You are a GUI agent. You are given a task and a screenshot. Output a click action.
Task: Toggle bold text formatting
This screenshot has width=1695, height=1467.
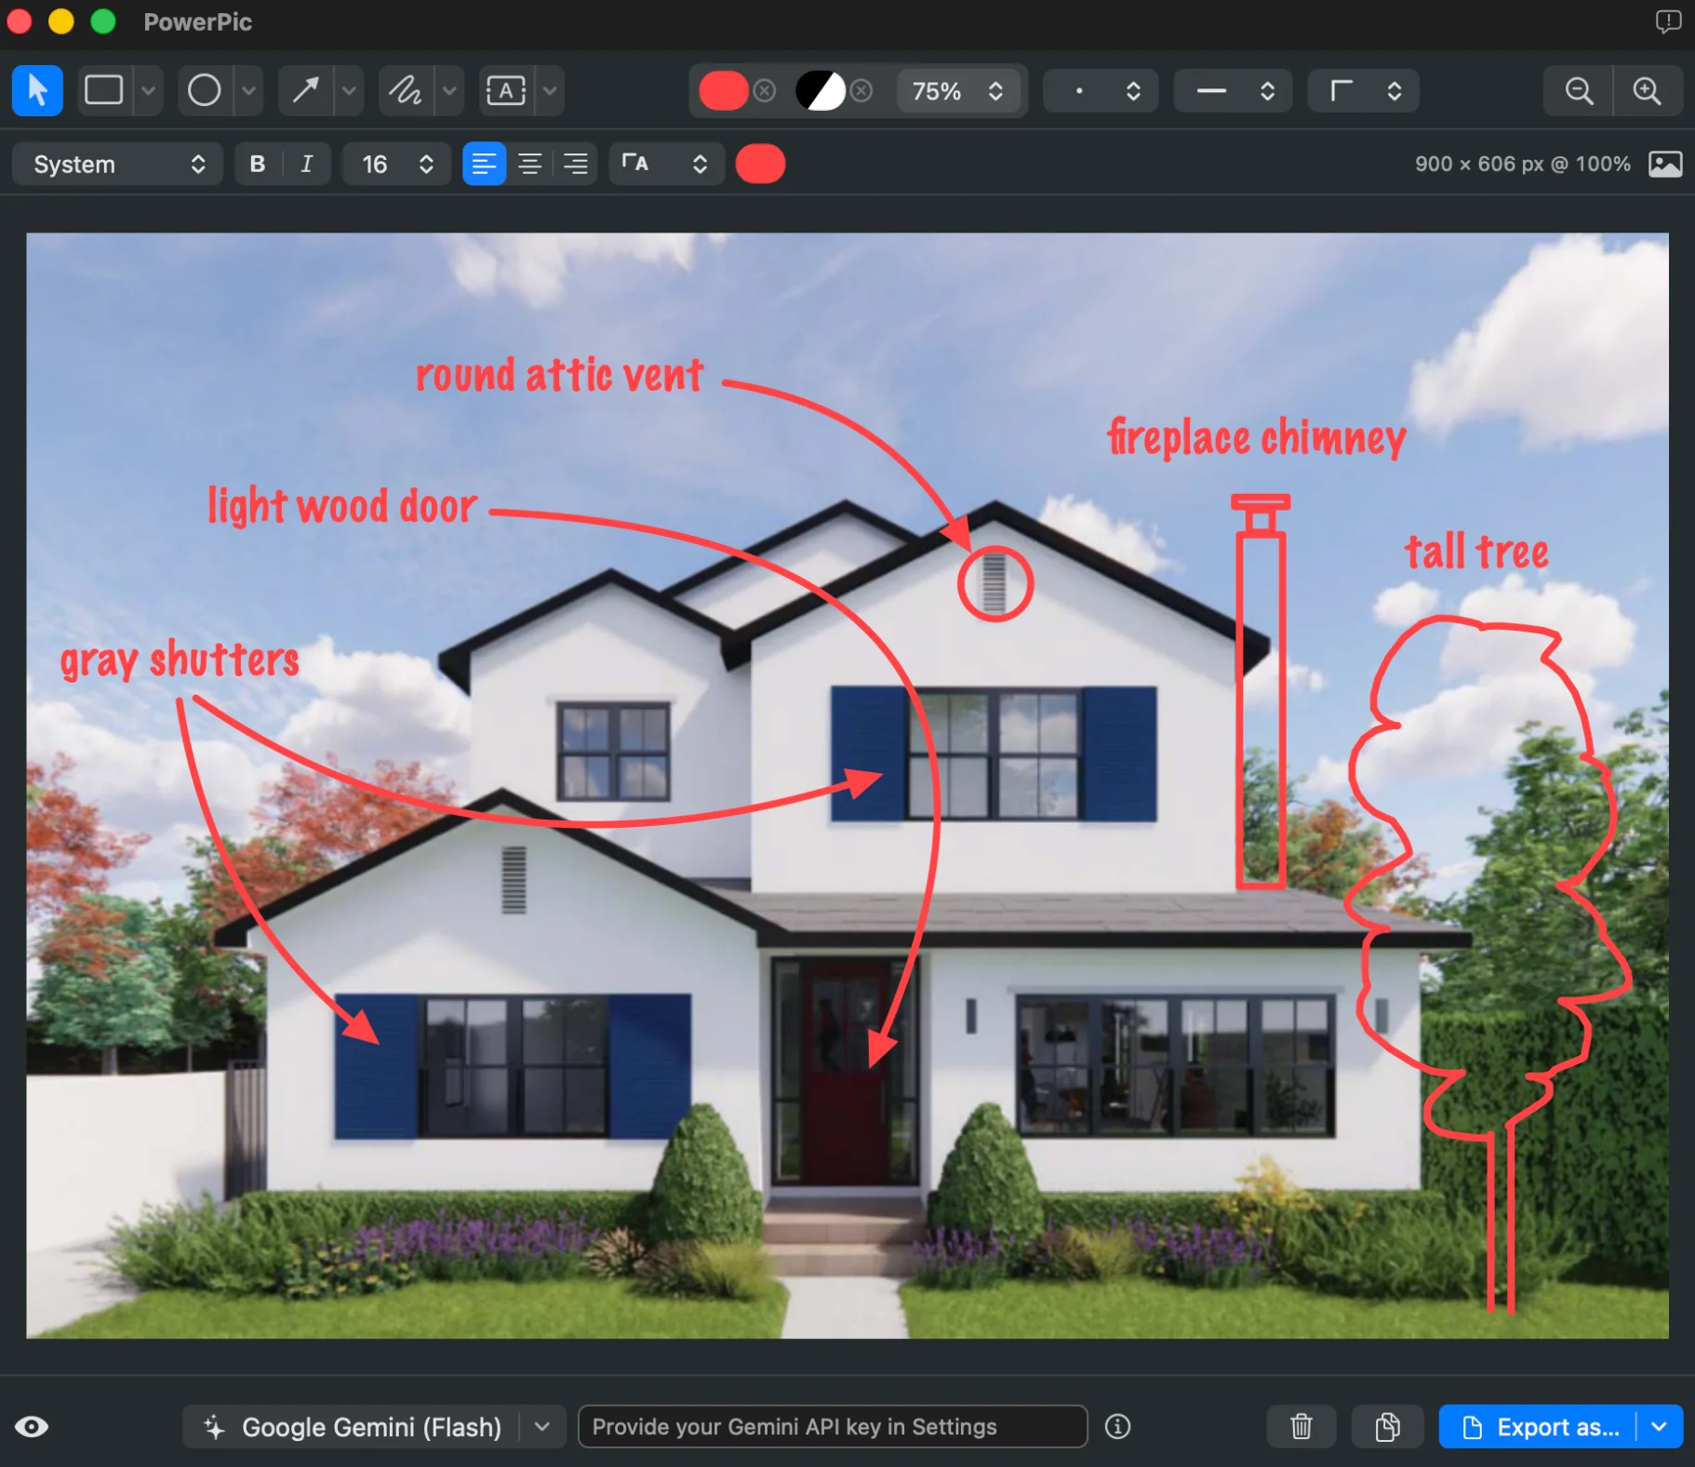[258, 165]
